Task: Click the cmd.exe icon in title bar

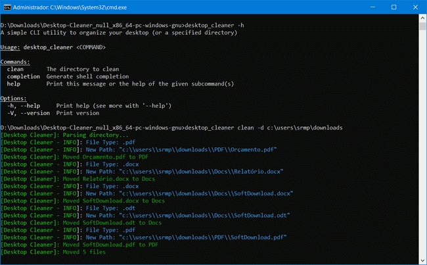Action: point(7,7)
